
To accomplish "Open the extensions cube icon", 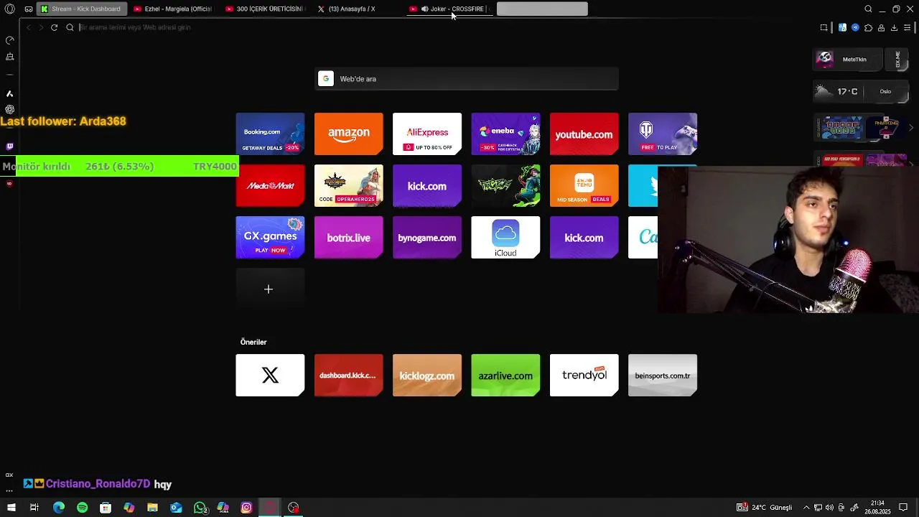I will pyautogui.click(x=868, y=28).
